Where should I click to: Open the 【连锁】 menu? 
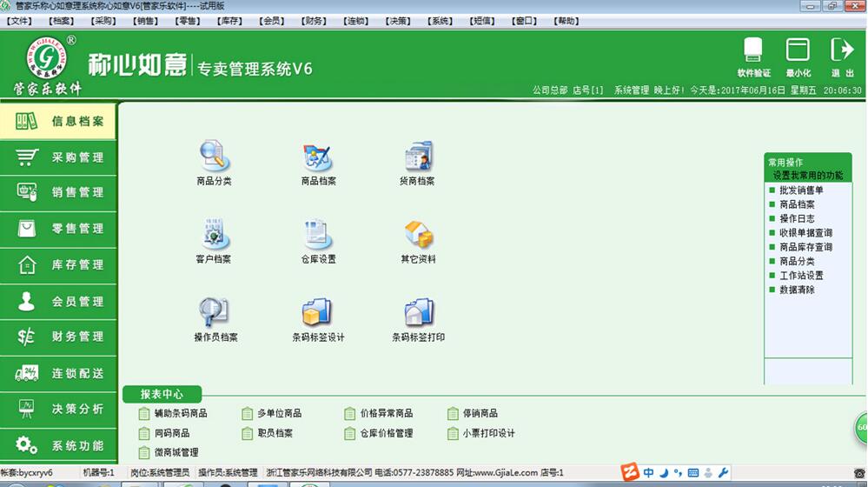356,21
